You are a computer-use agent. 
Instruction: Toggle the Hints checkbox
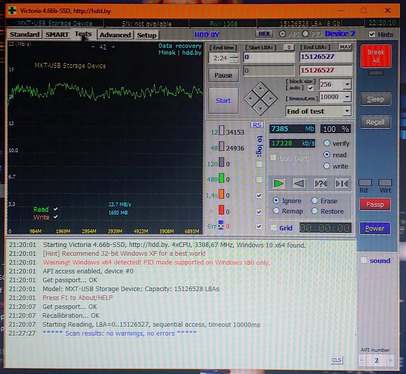pyautogui.click(x=373, y=35)
